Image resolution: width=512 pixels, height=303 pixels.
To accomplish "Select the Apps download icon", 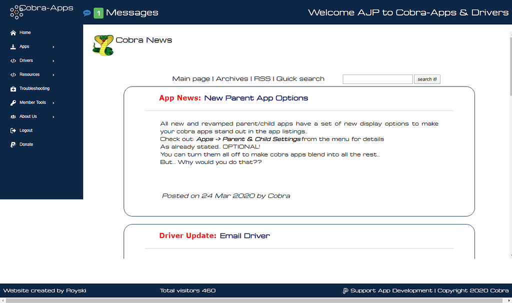I will (12, 46).
